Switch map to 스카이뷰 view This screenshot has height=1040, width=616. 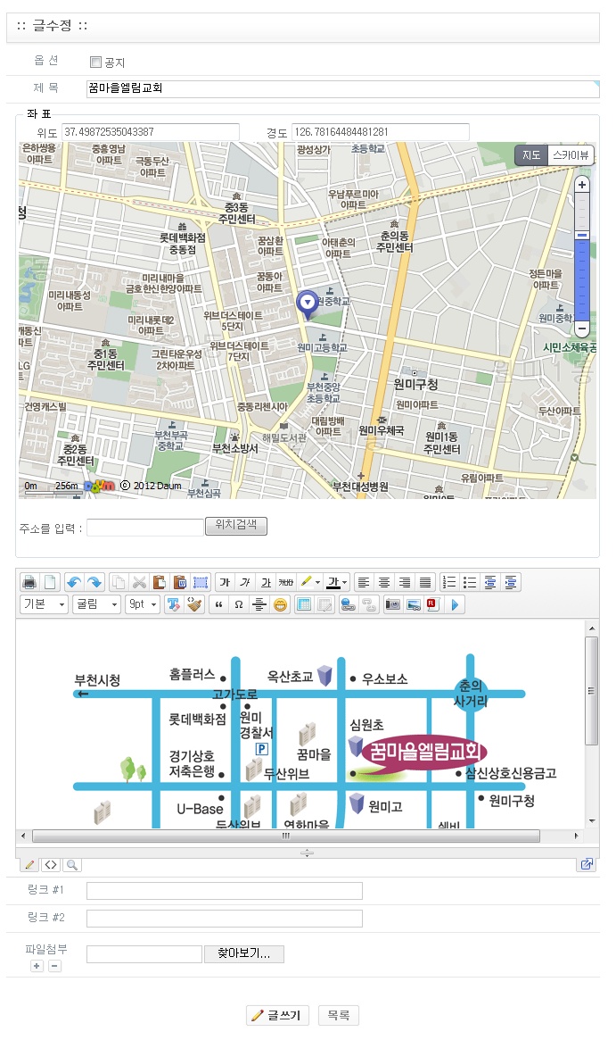(x=571, y=155)
